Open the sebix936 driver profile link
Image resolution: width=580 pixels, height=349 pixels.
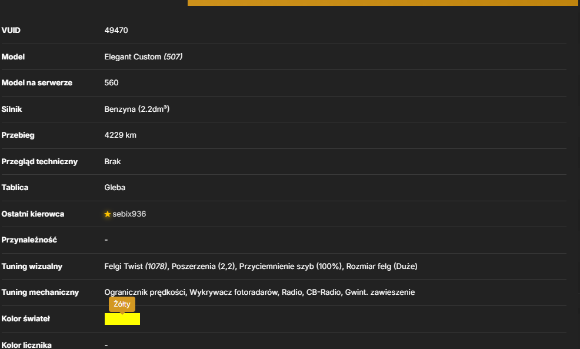click(x=129, y=214)
